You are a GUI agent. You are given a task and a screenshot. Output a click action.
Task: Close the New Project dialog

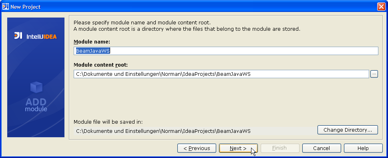pos(381,7)
